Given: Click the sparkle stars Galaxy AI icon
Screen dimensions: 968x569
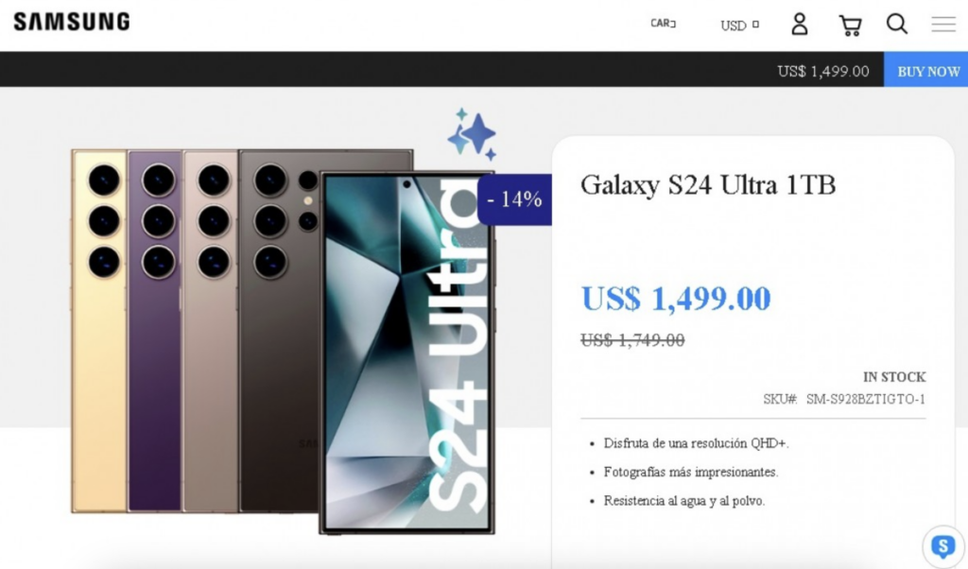Looking at the screenshot, I should pyautogui.click(x=473, y=134).
